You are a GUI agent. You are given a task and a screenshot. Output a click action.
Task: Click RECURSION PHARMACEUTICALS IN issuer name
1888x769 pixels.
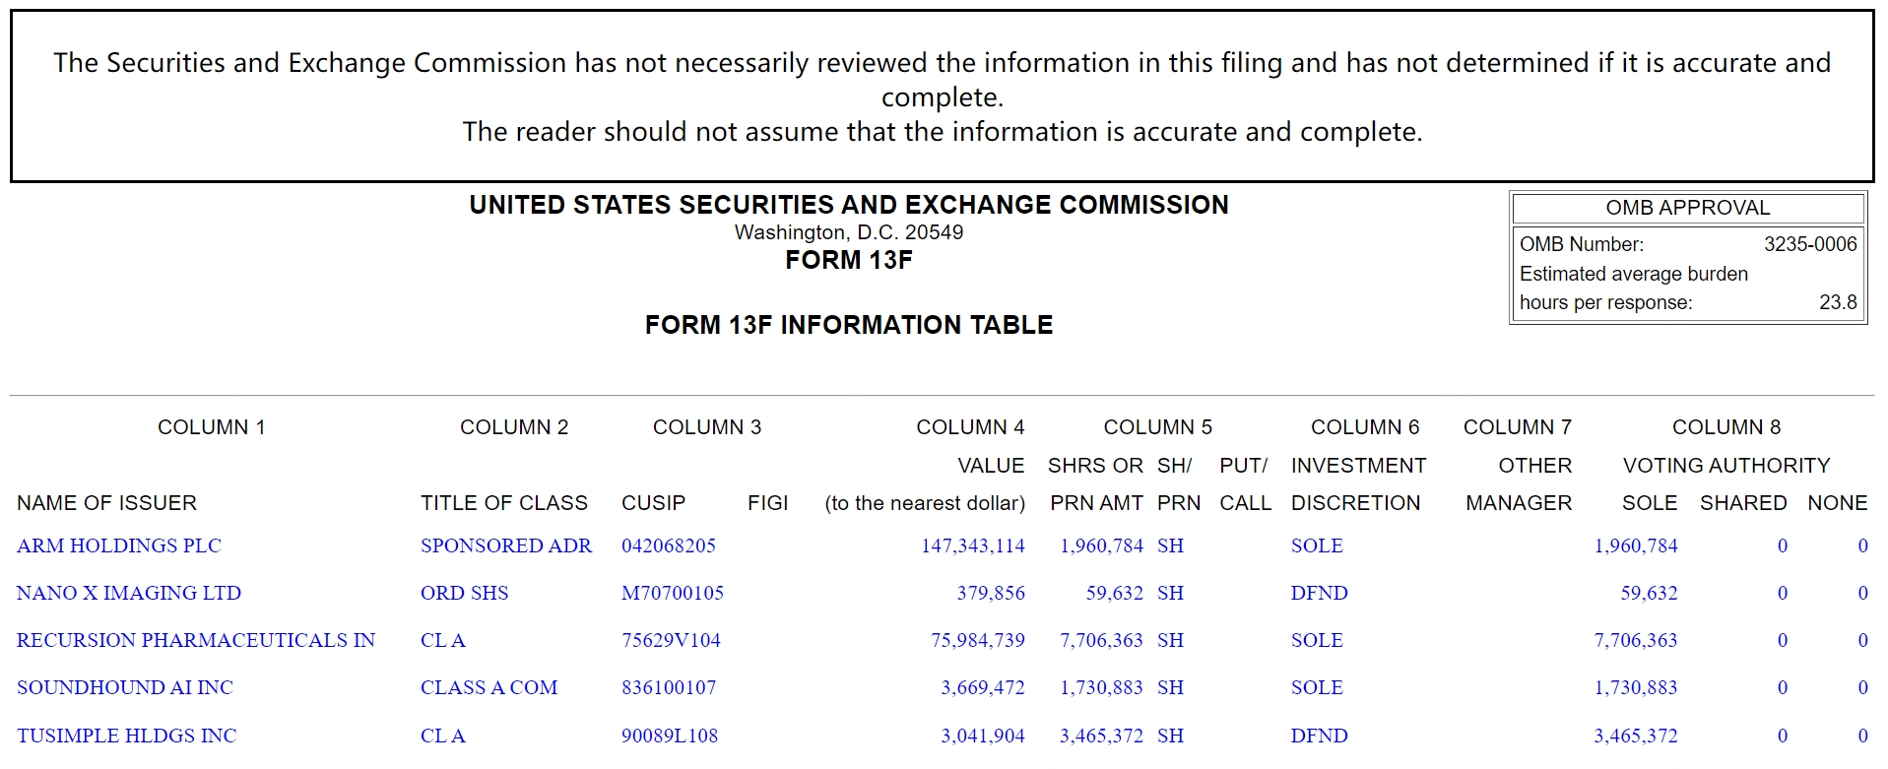[196, 640]
